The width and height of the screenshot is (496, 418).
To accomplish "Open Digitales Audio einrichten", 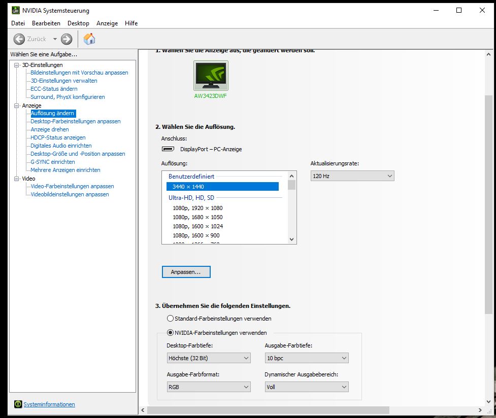I will (x=61, y=146).
